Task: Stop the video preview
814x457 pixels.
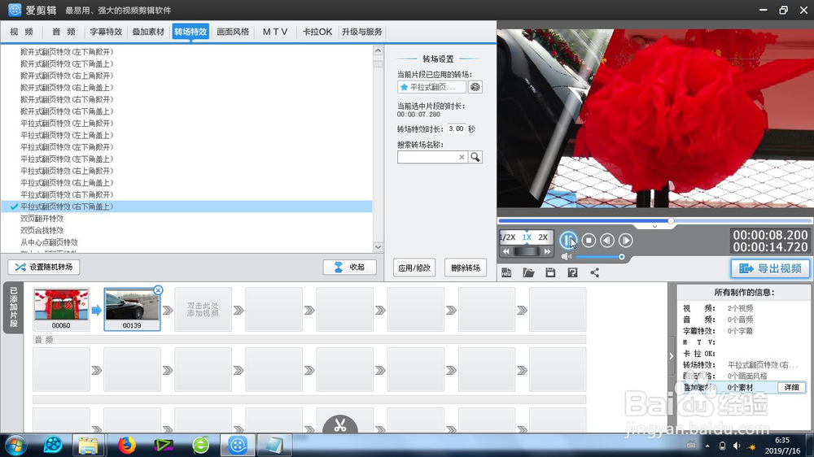Action: point(589,240)
